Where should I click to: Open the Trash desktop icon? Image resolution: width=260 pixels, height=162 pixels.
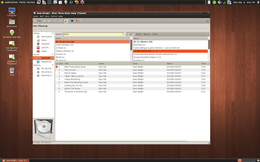pyautogui.click(x=12, y=72)
